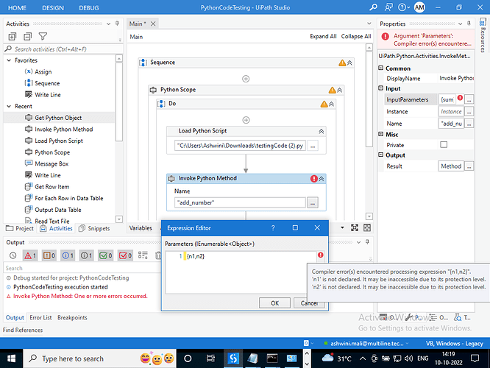Viewport: 490px width, 368px height.
Task: Toggle first info filter showing 1
Action: coord(68,255)
